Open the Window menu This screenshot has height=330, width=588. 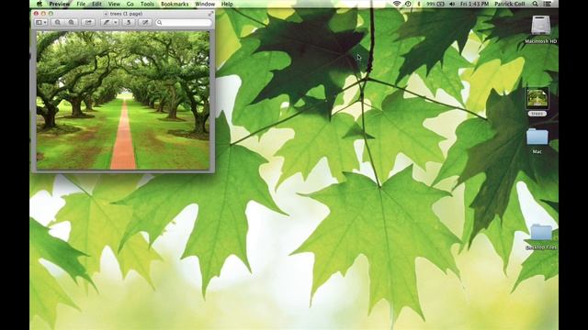click(205, 4)
